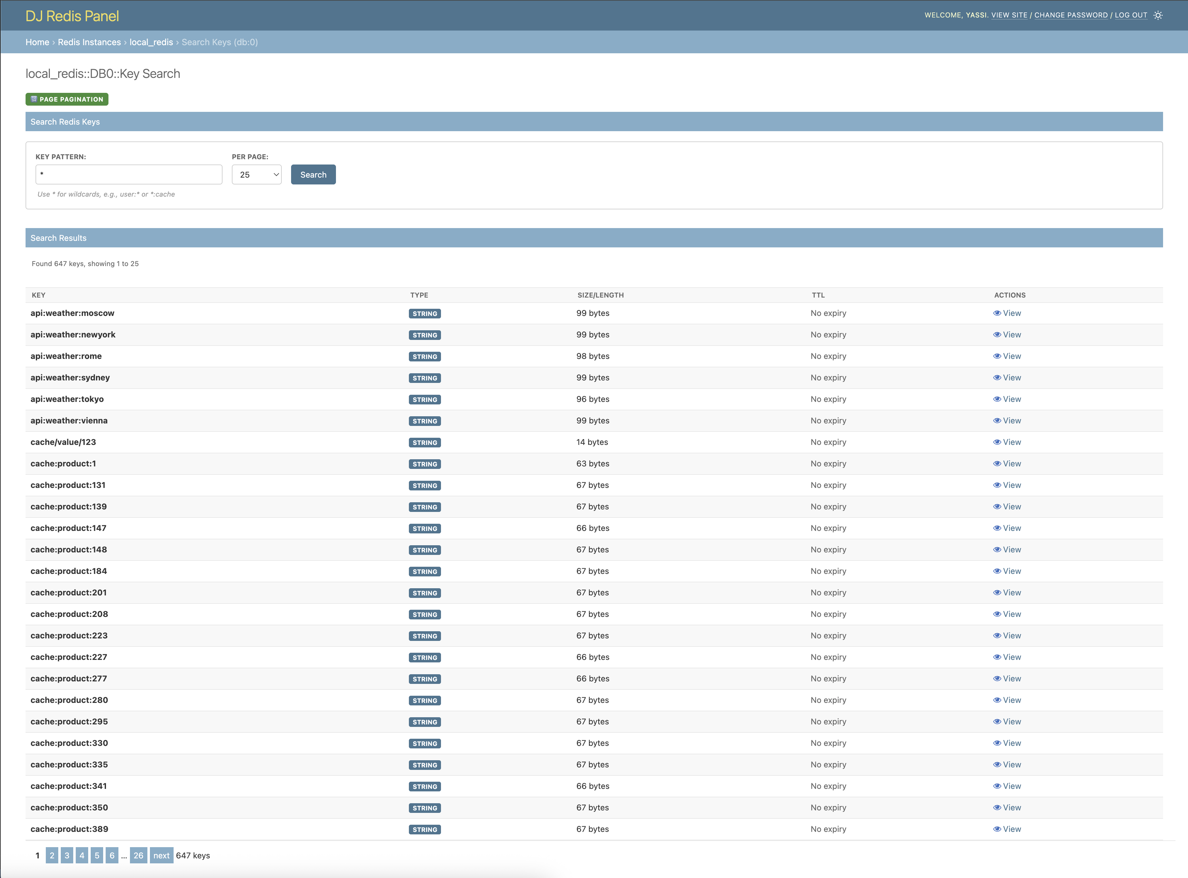This screenshot has width=1188, height=878.
Task: Open api:weather:tokyo with the View eye icon
Action: (x=998, y=399)
